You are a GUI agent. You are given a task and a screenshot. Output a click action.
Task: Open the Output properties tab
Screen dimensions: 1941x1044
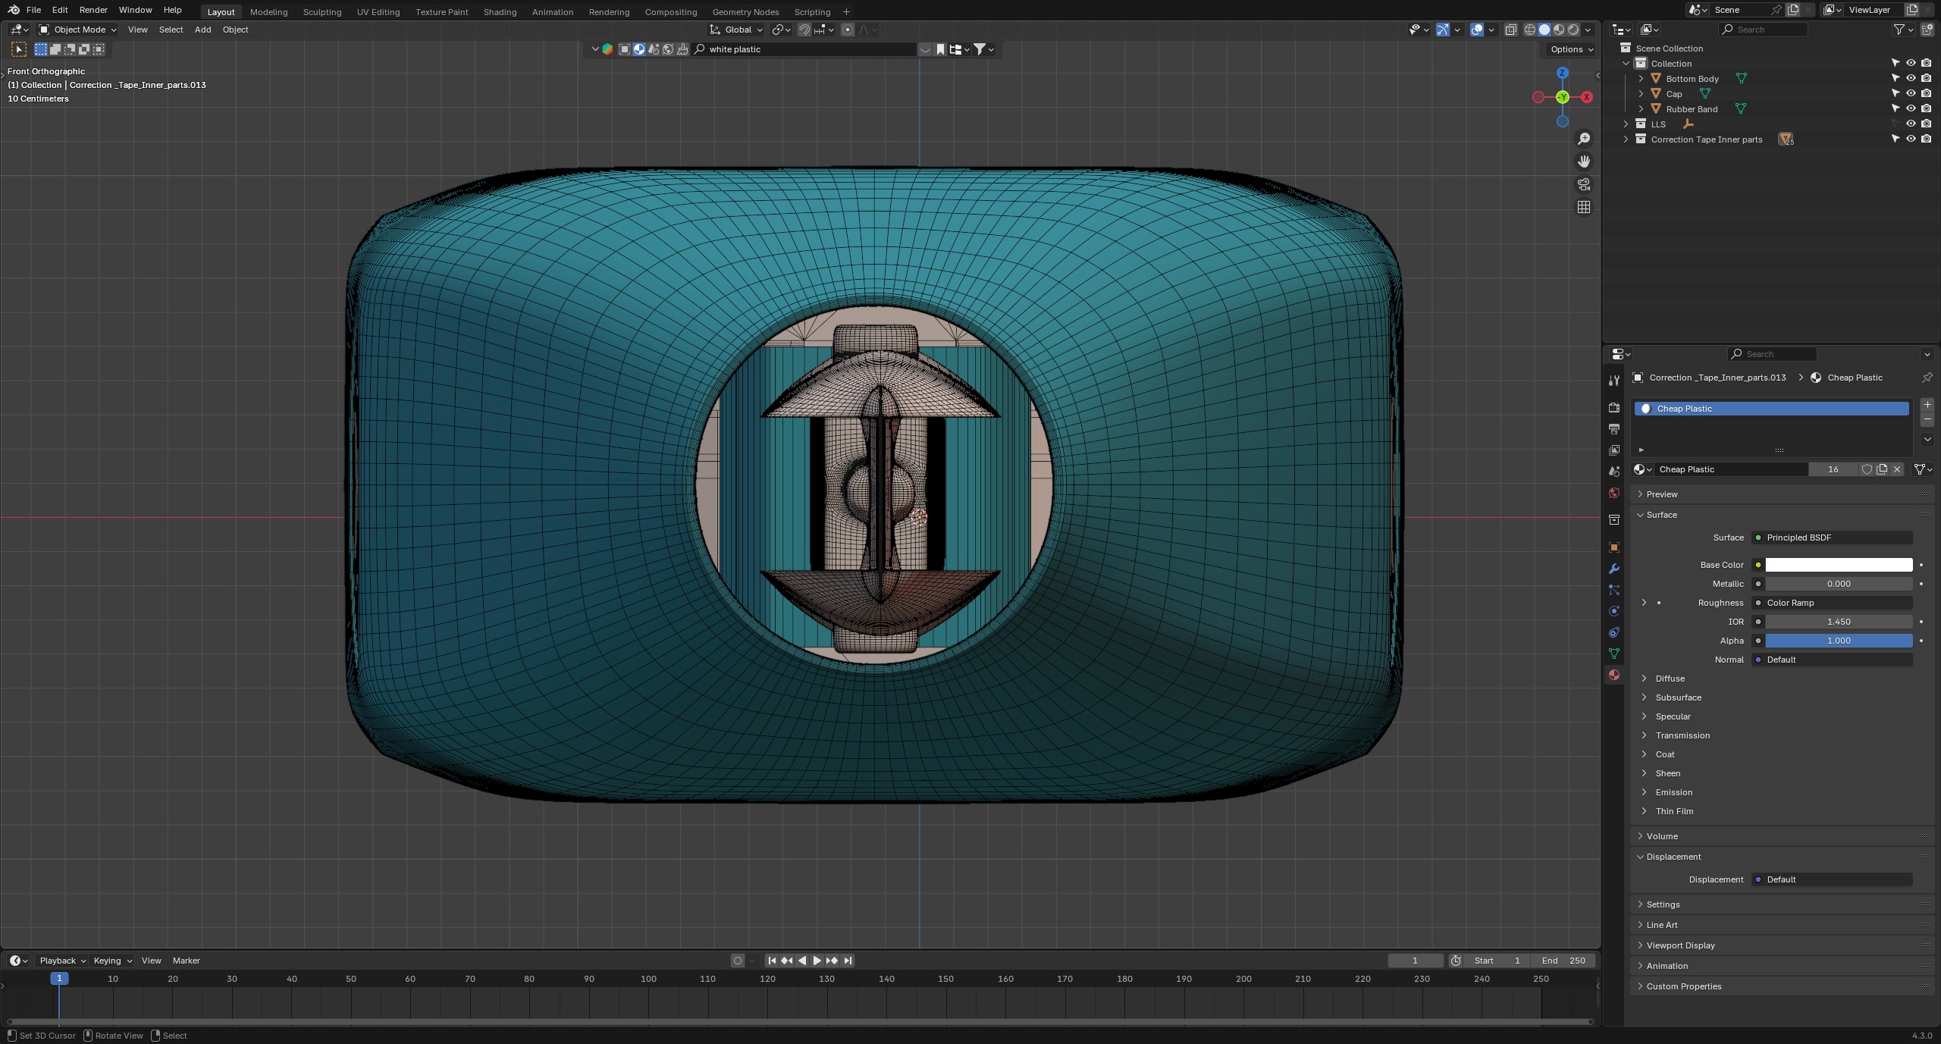tap(1614, 429)
